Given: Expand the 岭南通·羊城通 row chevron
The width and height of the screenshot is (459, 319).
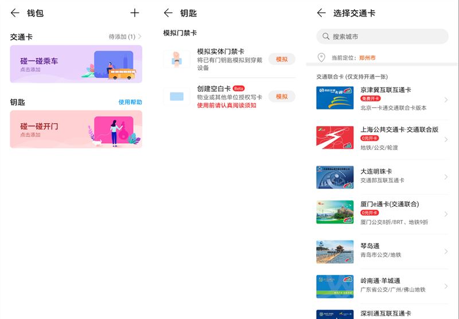Looking at the screenshot, I should pyautogui.click(x=446, y=286).
